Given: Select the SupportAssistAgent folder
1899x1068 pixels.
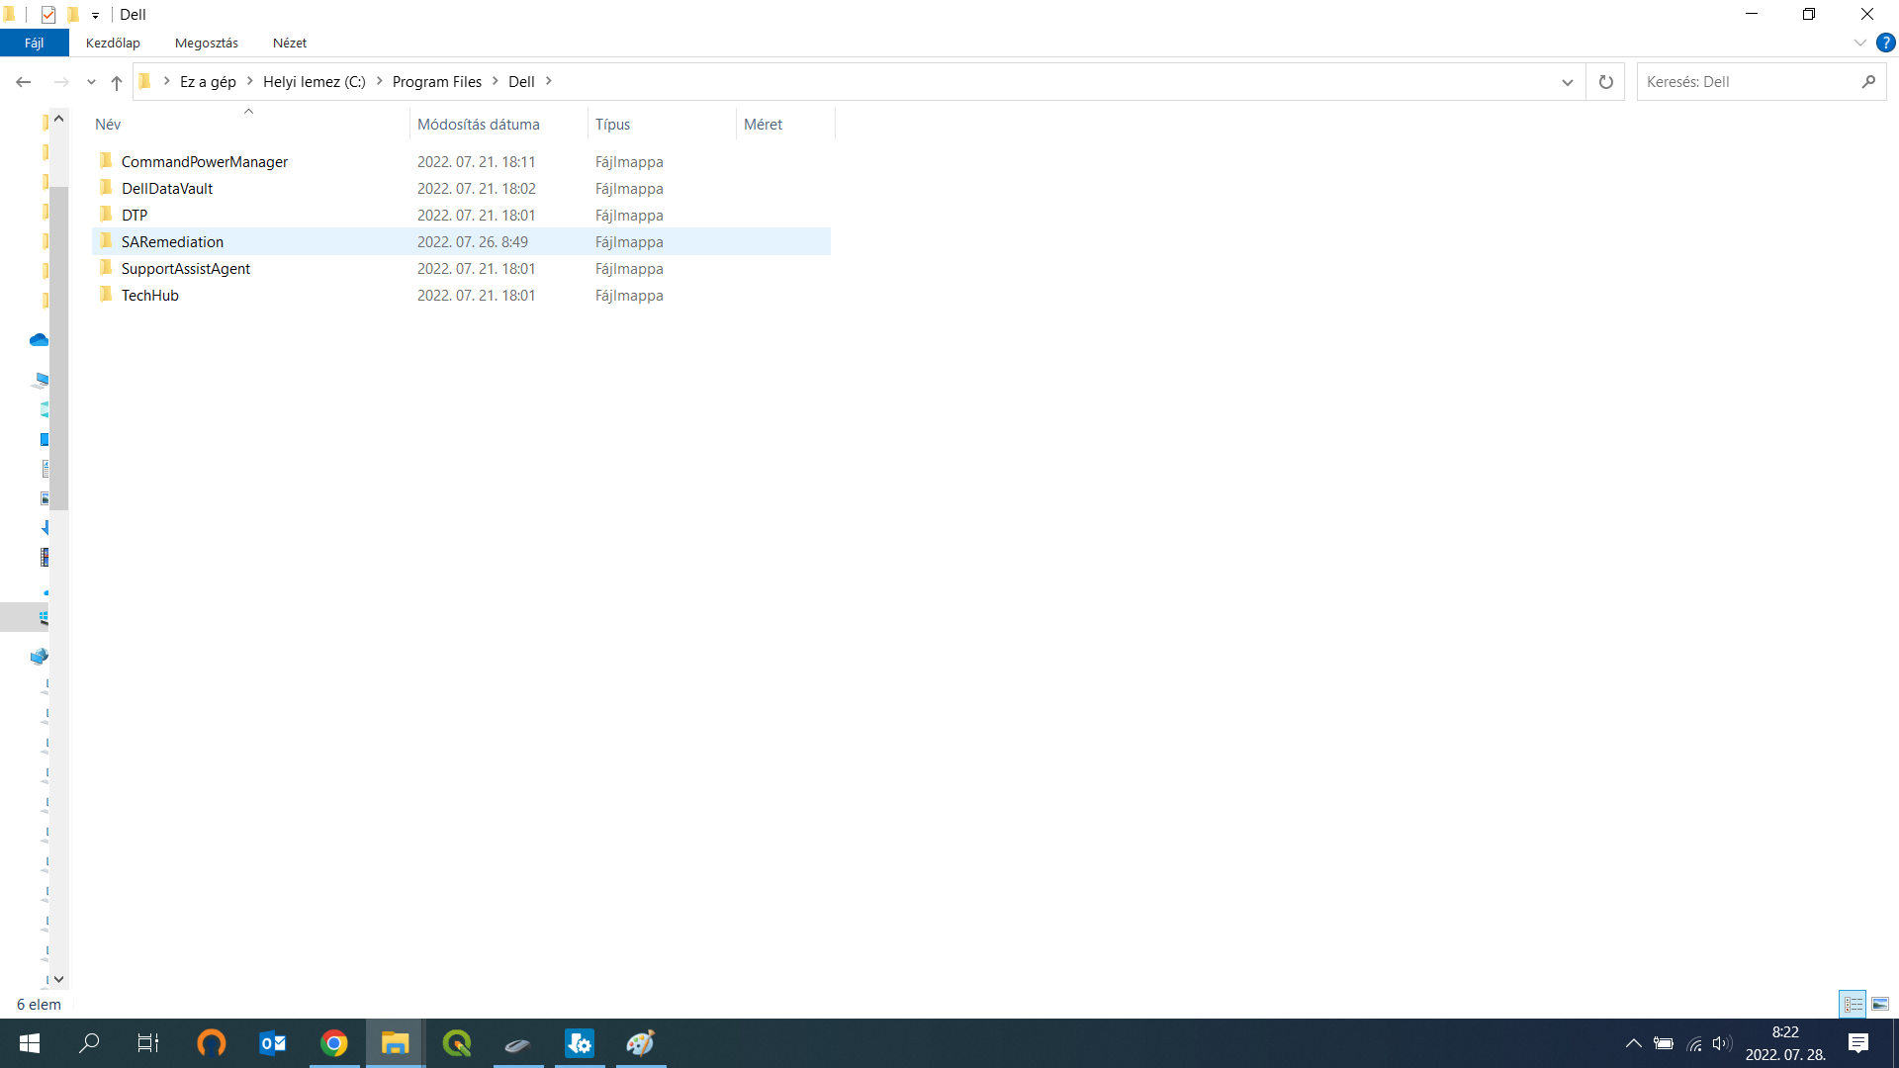Looking at the screenshot, I should [461, 269].
